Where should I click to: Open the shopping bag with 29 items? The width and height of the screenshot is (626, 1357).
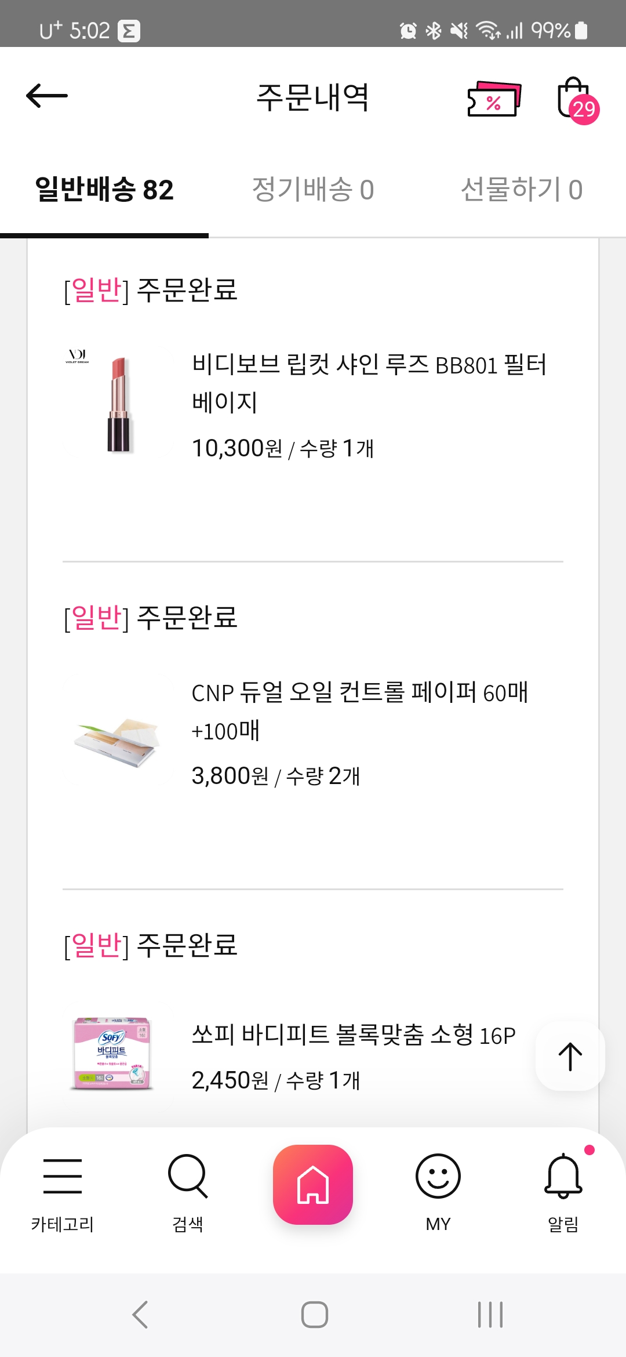pyautogui.click(x=576, y=100)
